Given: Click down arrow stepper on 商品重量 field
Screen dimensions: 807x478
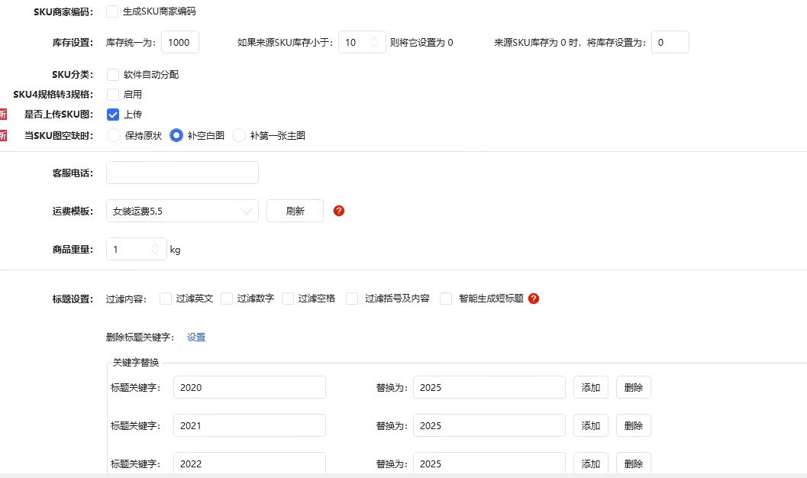Looking at the screenshot, I should click(x=155, y=252).
